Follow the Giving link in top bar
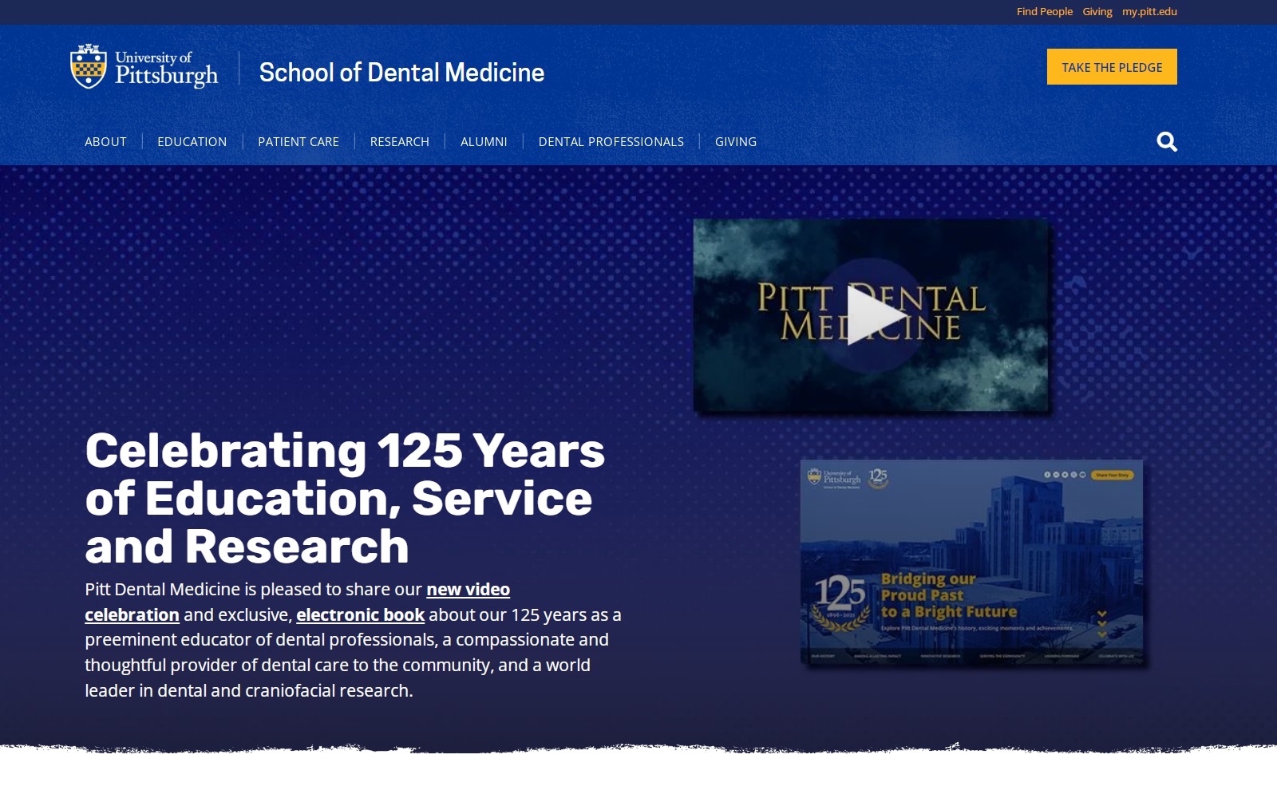 pos(1097,11)
